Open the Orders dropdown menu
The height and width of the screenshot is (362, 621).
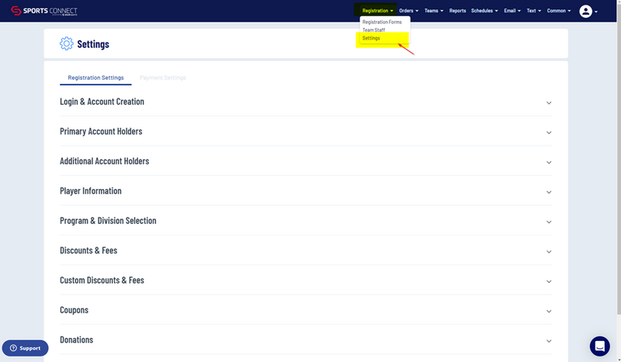point(408,11)
